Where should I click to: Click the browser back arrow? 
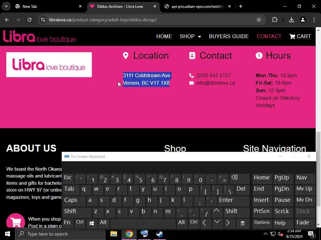tap(7, 20)
